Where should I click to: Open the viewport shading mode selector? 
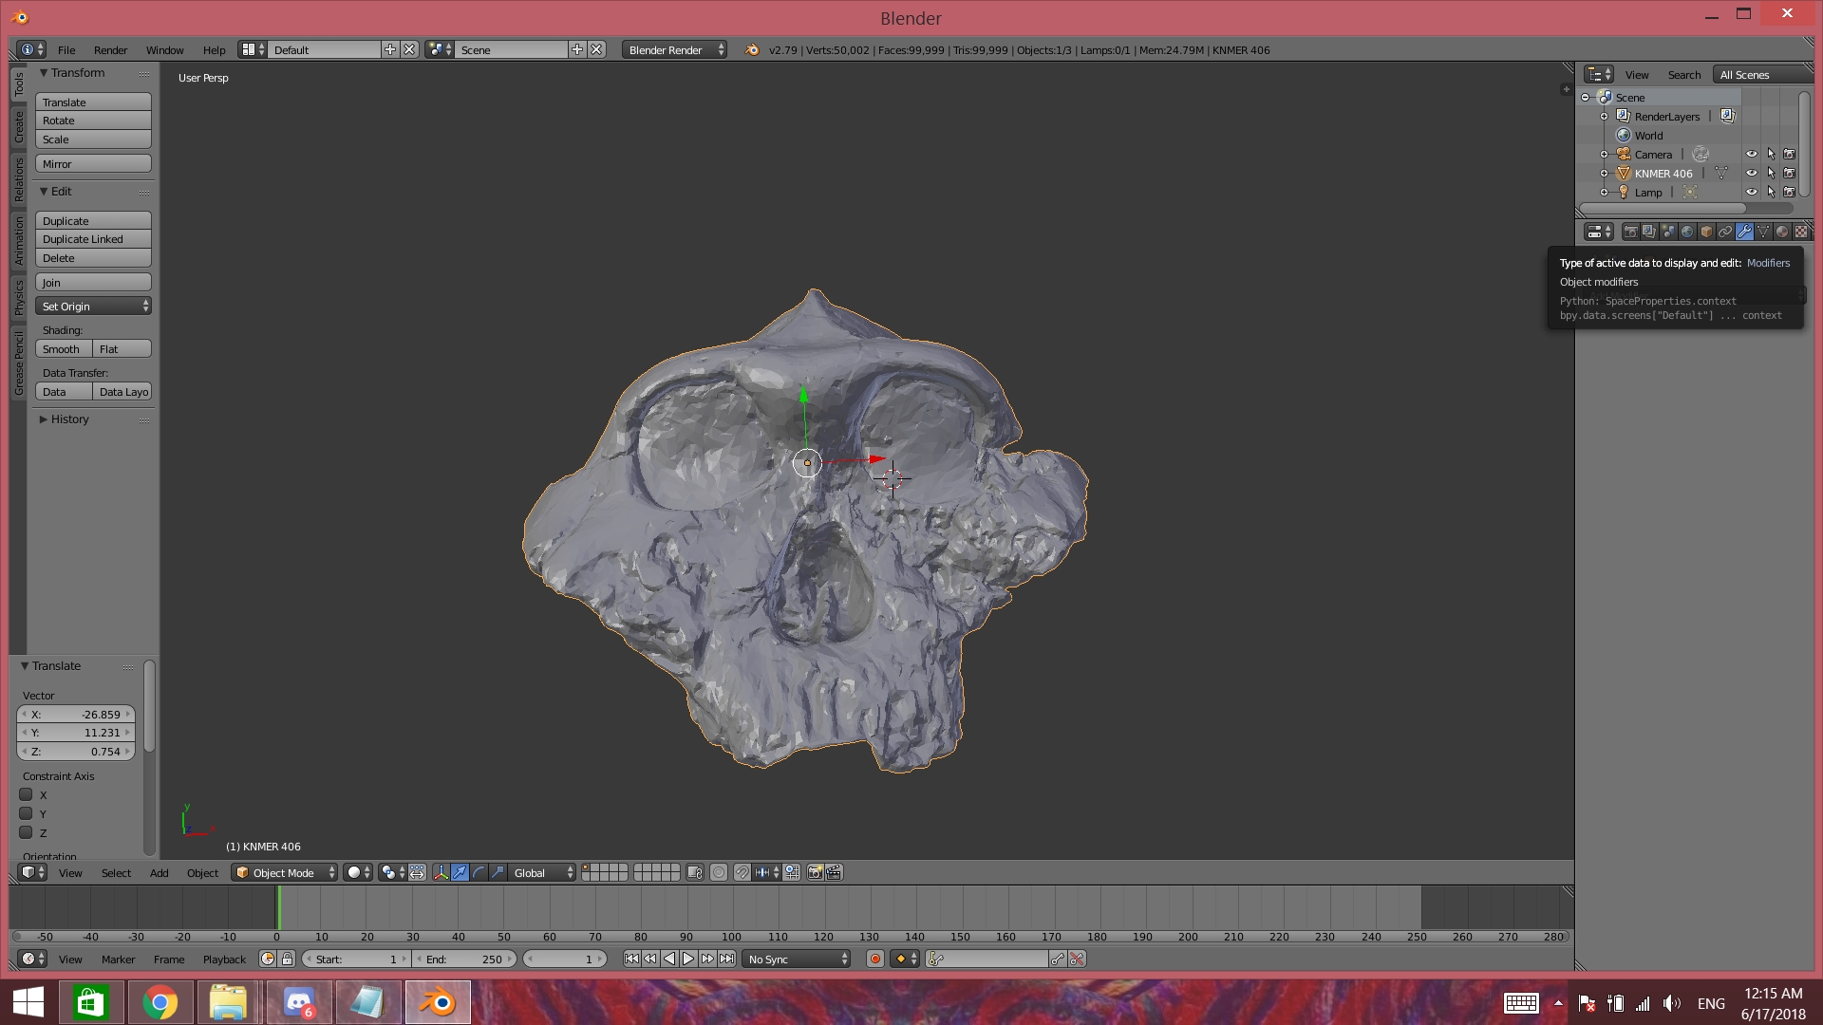coord(358,872)
